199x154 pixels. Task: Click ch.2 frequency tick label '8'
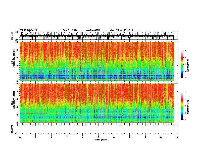(x=18, y=92)
